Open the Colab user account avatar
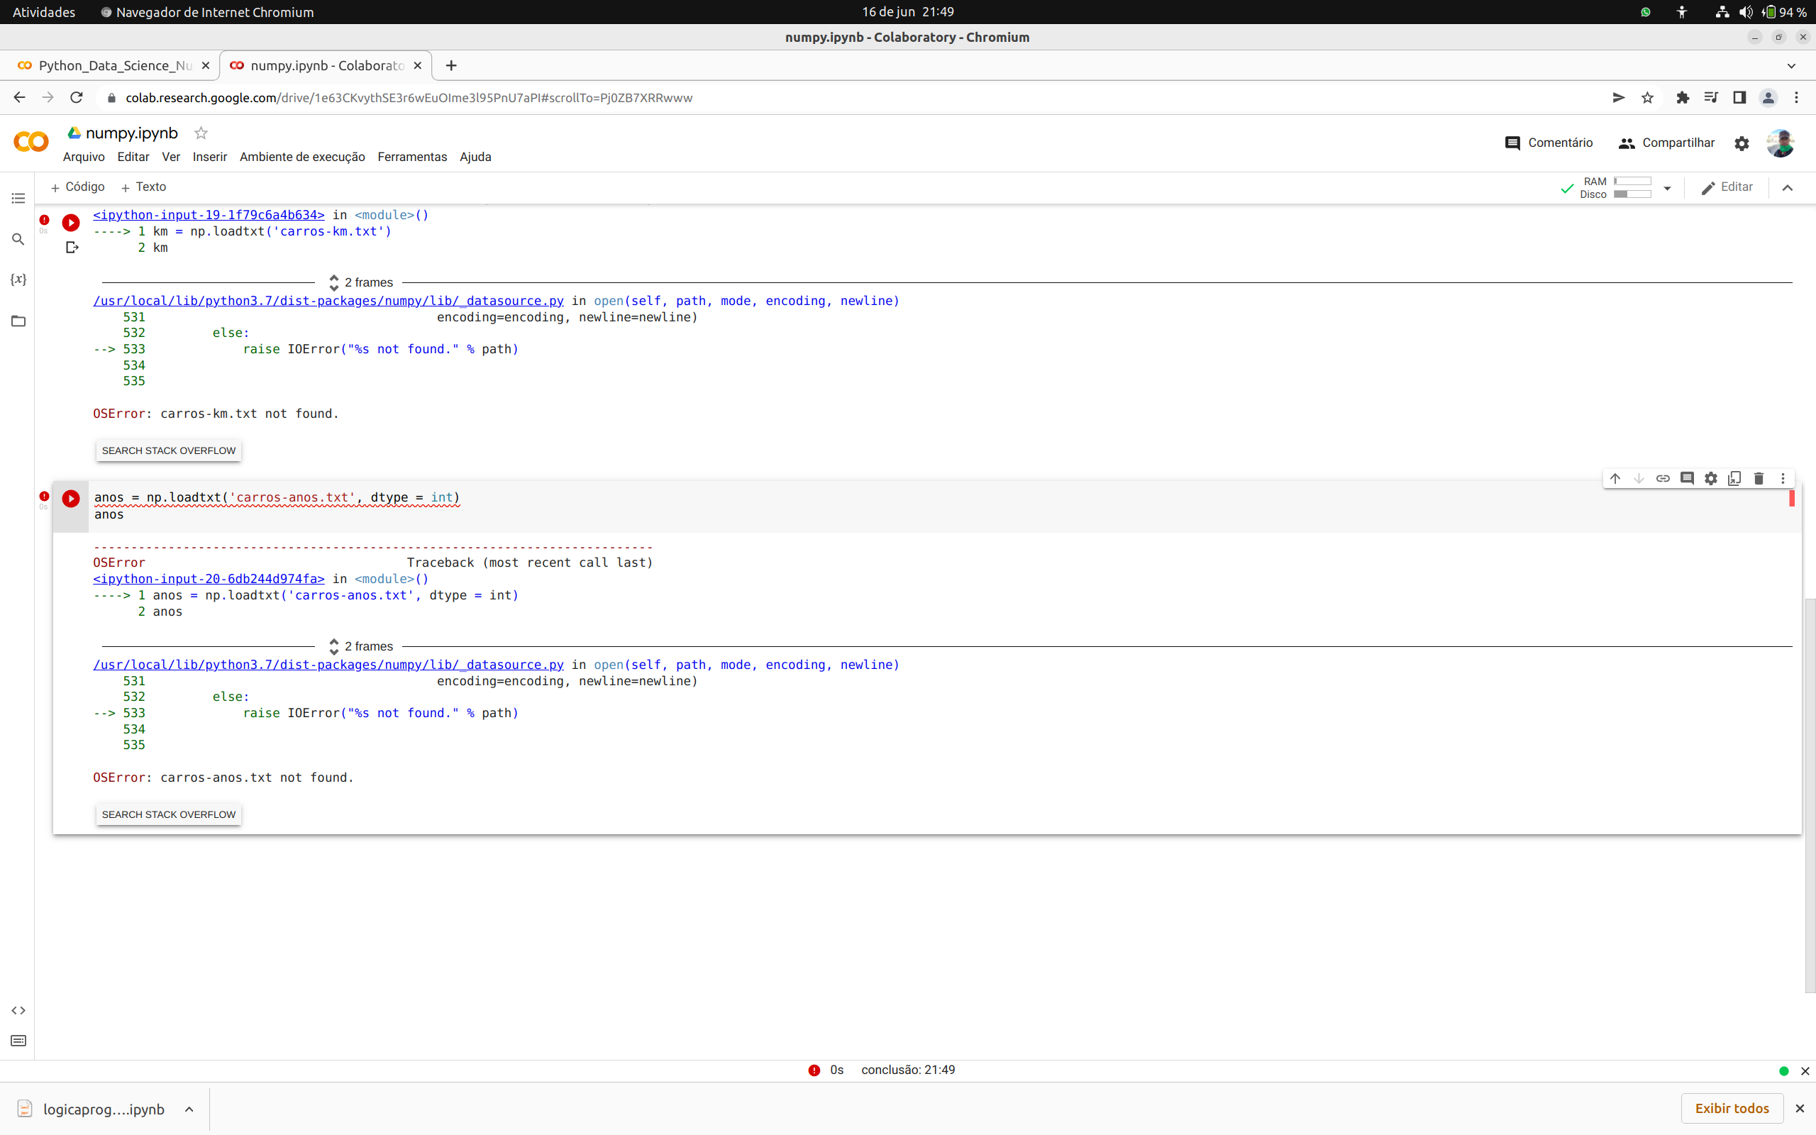 click(1780, 143)
